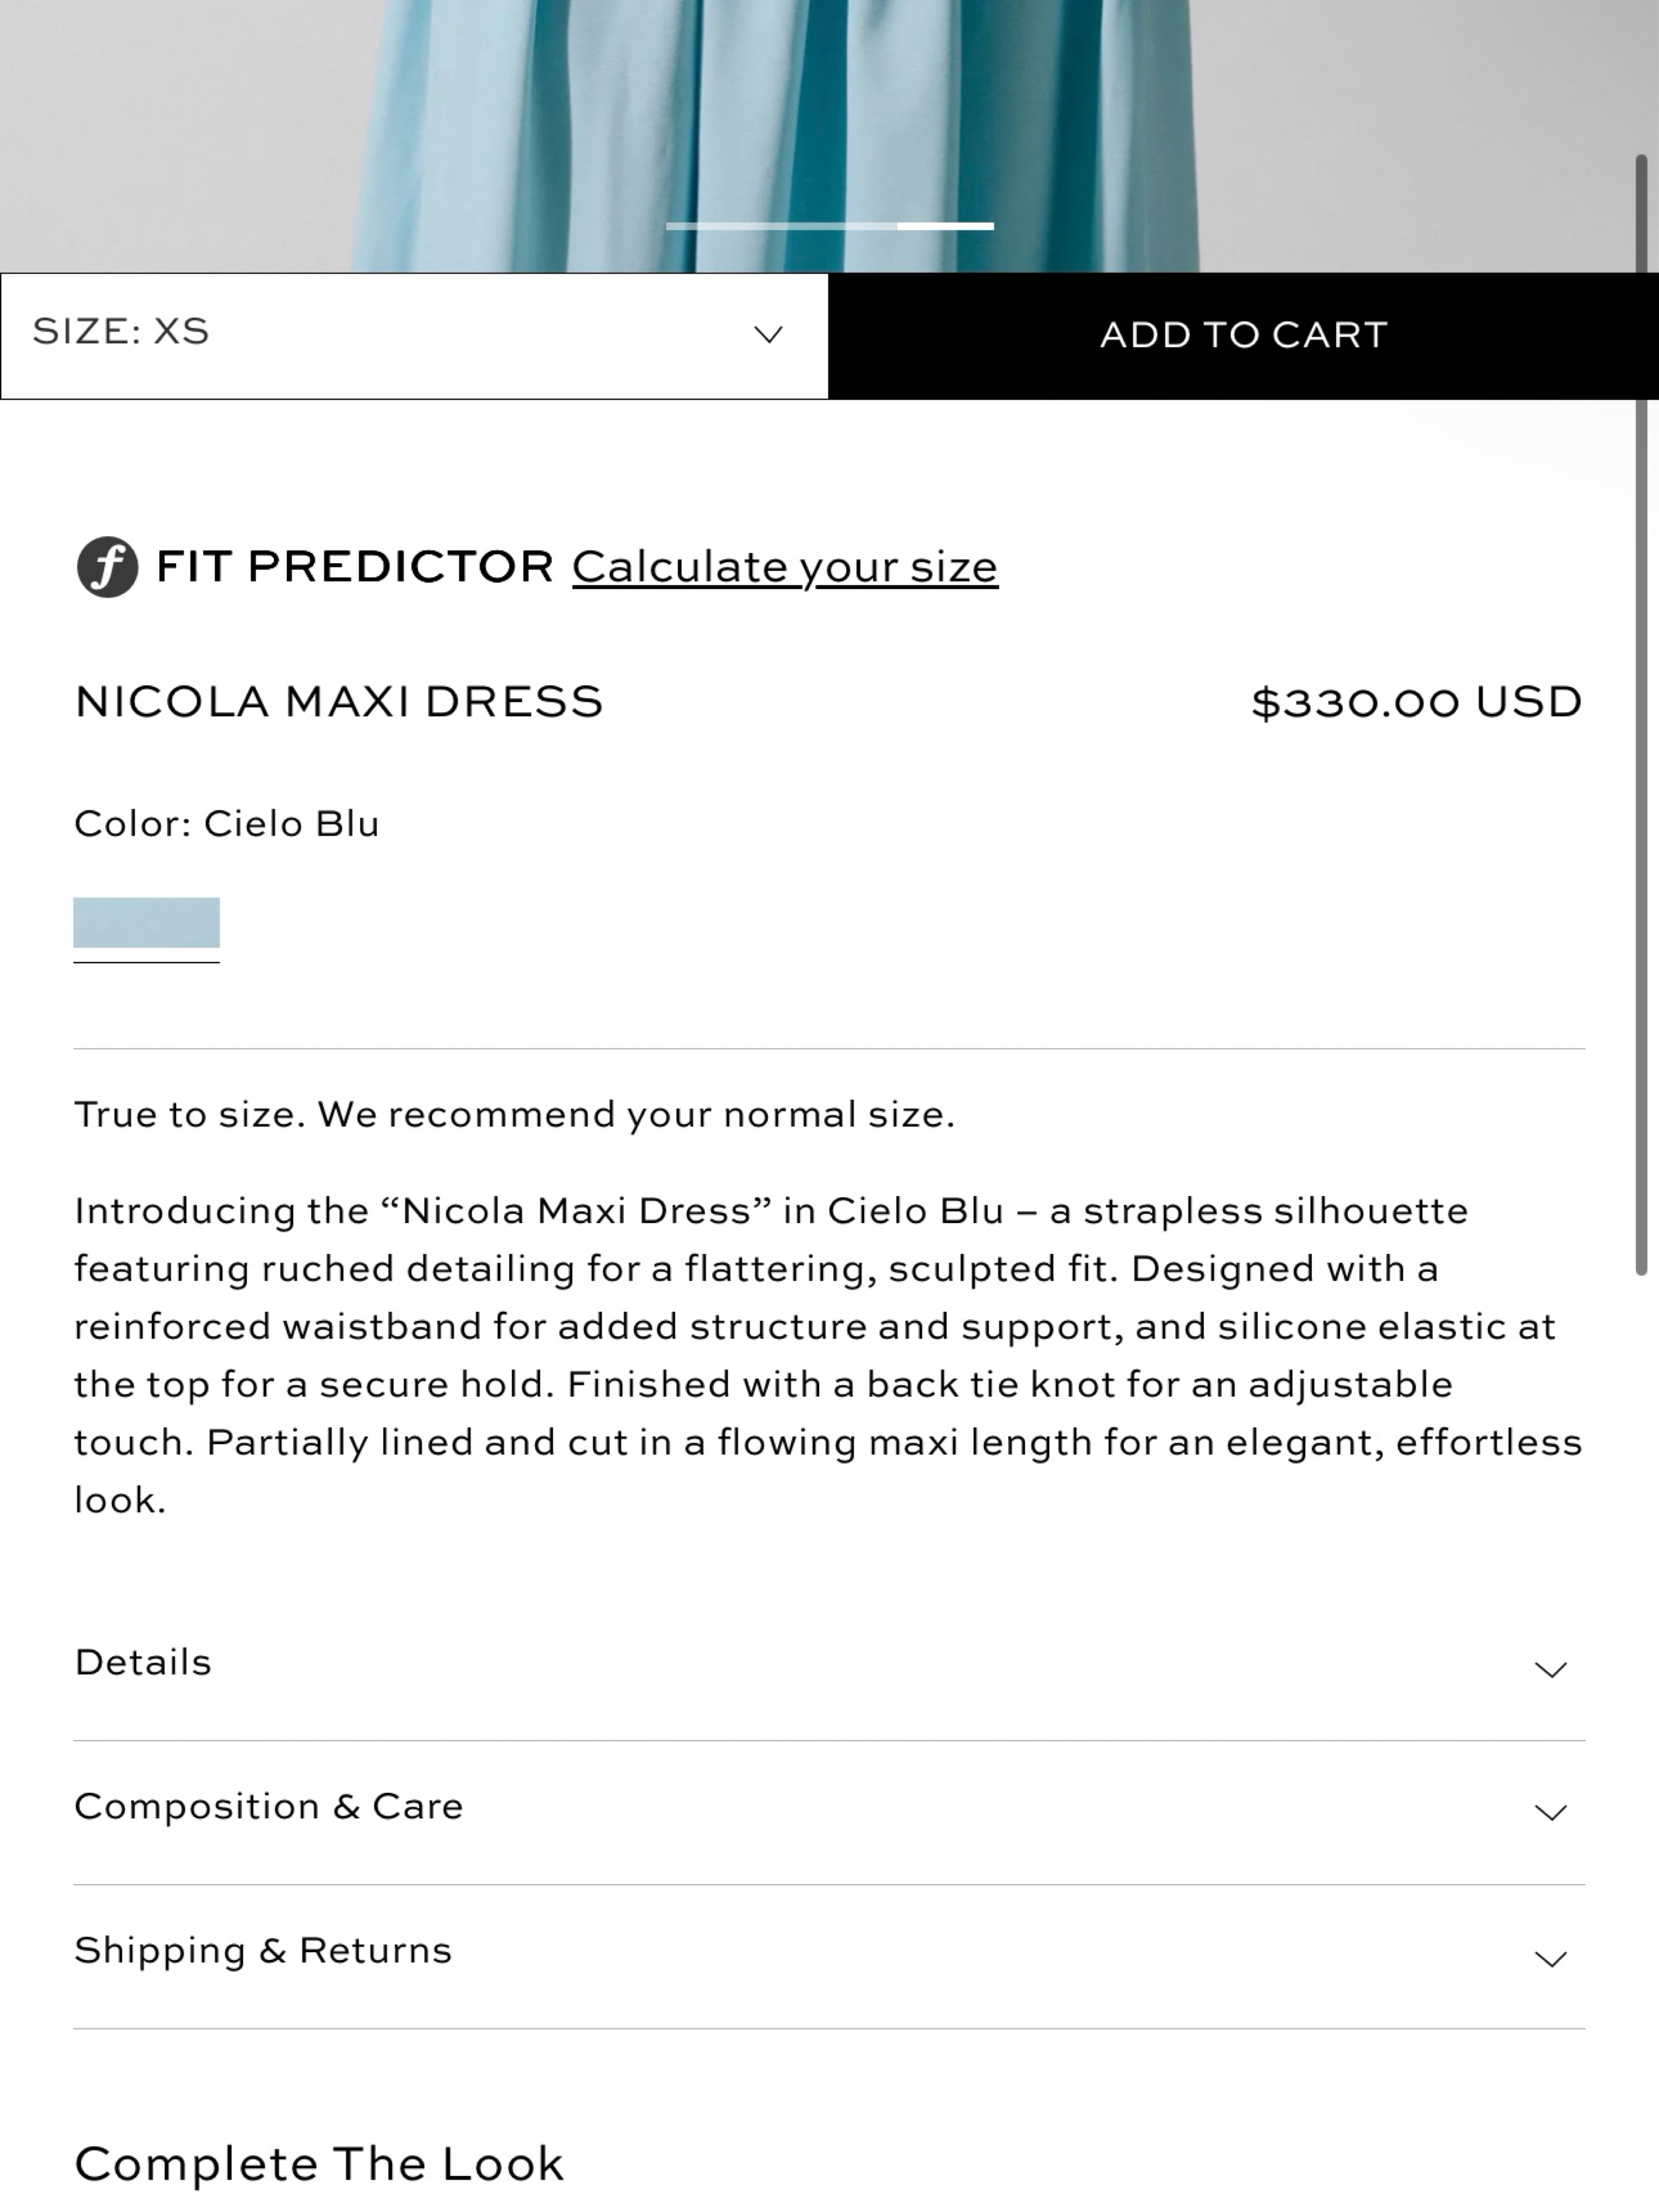Click the Shipping & Returns chevron icon
The image size is (1659, 2212).
(1550, 1958)
